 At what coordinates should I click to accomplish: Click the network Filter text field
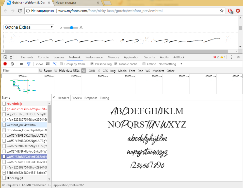click(20, 70)
